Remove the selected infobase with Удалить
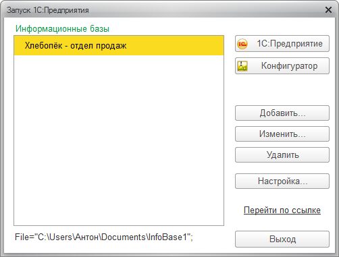339x257 pixels. tap(282, 155)
